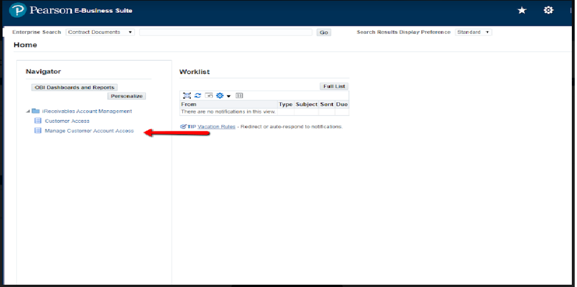This screenshot has height=287, width=577.
Task: Click the Worklist blue gear icon
Action: pos(220,95)
